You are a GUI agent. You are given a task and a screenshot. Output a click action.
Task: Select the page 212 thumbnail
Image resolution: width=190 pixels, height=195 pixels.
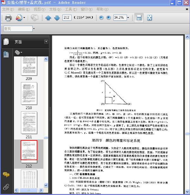tap(29, 152)
